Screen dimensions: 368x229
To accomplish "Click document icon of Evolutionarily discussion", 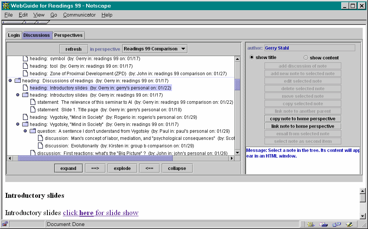I will coord(40,146).
